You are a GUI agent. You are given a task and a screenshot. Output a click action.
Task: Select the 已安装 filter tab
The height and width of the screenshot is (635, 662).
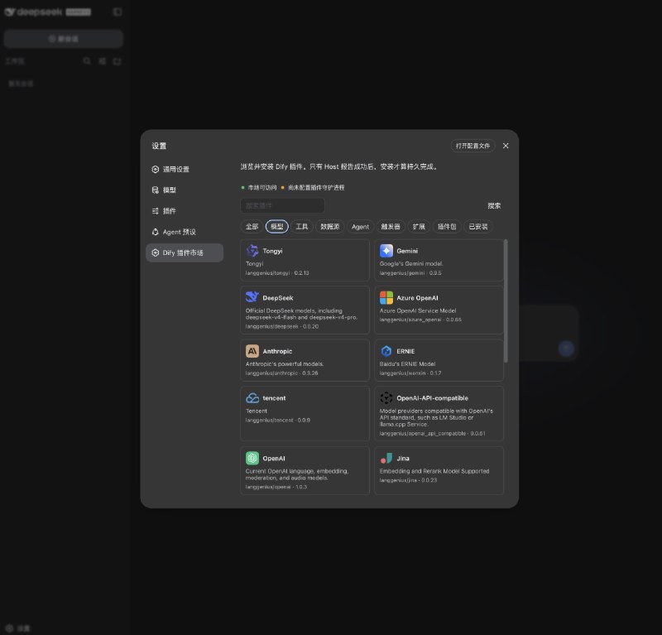coord(478,227)
